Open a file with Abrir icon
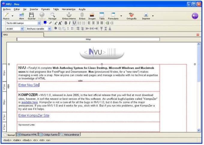Viewport: 204px width, 145px height. click(22, 16)
